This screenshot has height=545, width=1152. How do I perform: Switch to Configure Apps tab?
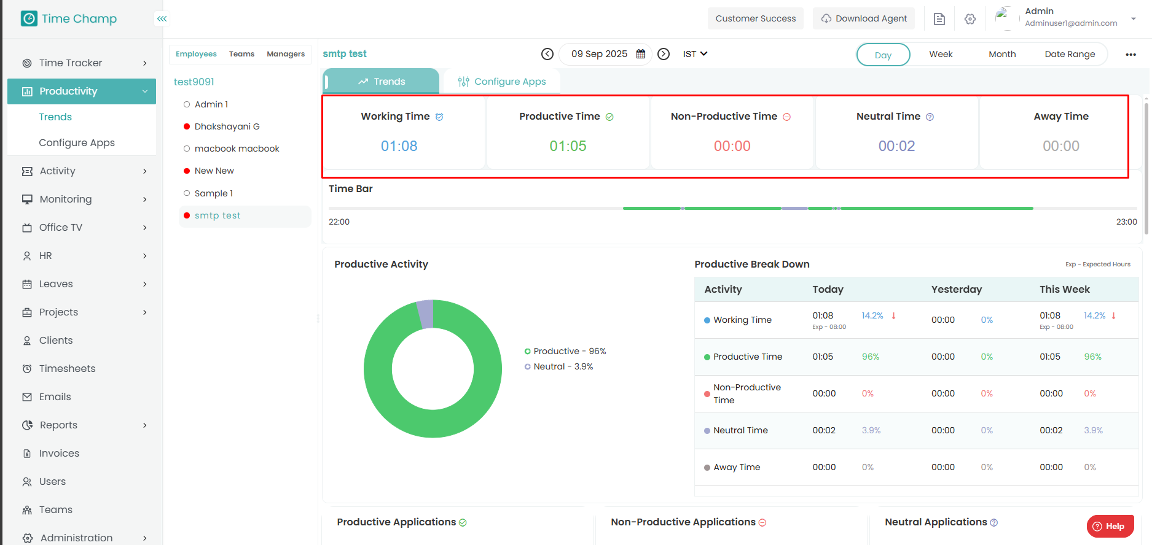(x=502, y=82)
